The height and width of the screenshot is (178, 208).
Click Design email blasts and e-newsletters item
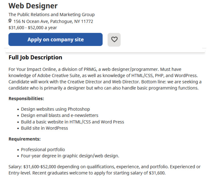pos(60,115)
